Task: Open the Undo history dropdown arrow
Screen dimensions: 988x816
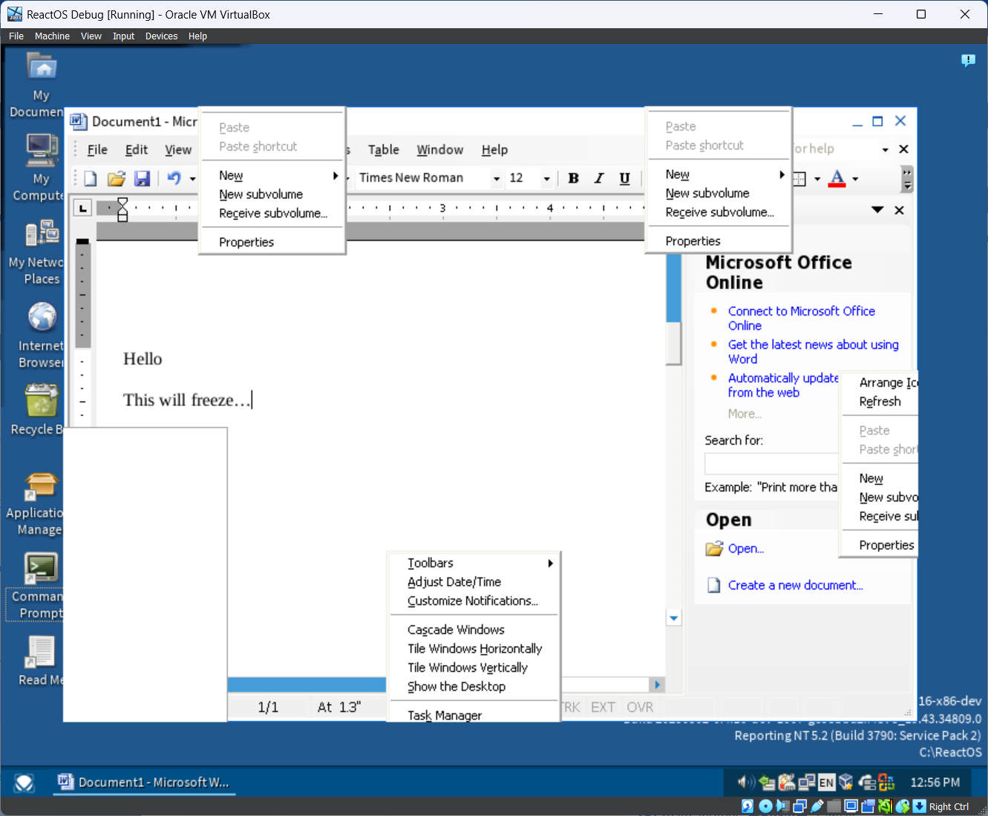Action: pyautogui.click(x=193, y=179)
